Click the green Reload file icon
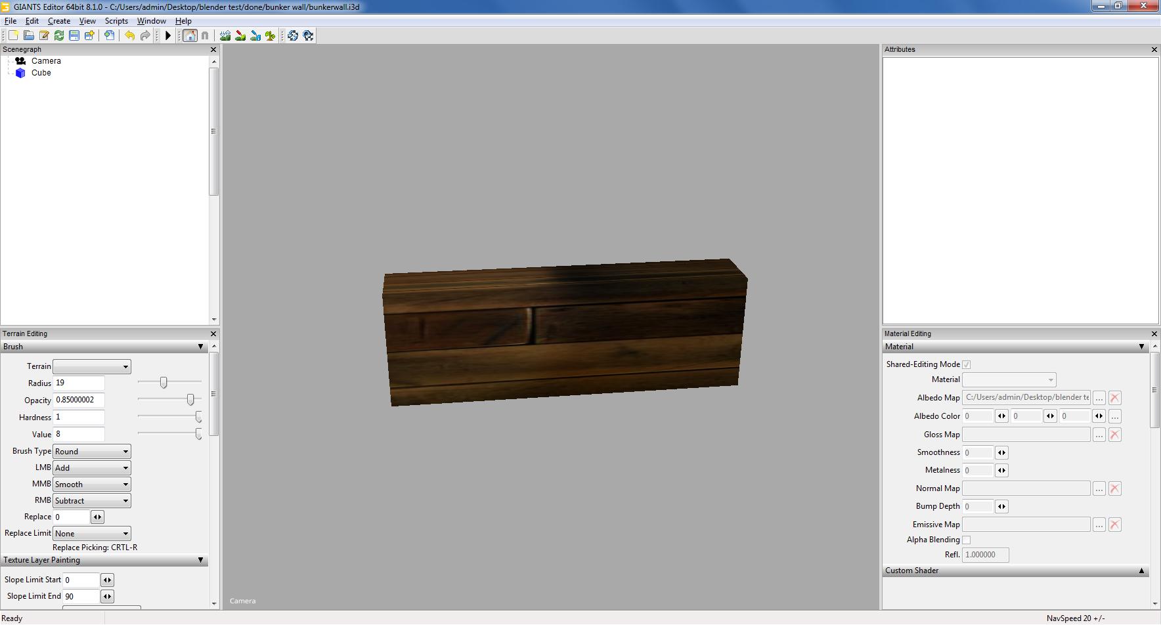 click(x=59, y=35)
